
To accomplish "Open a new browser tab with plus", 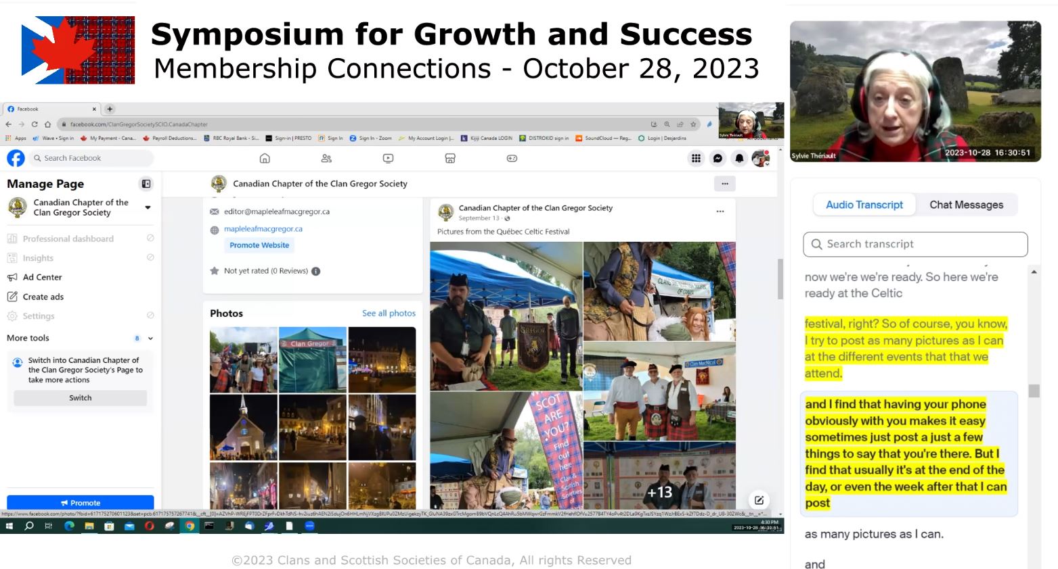I will [110, 109].
